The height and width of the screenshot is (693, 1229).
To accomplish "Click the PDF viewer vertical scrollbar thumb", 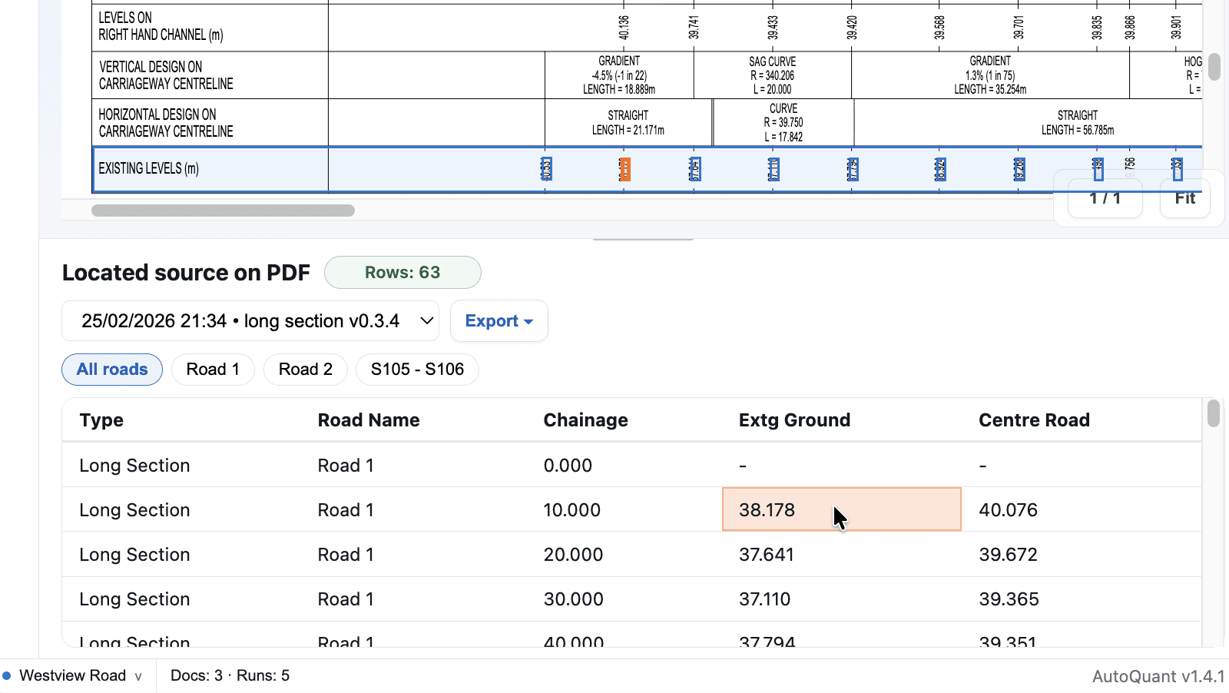I will pos(1214,67).
